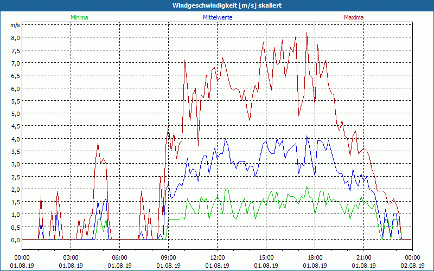Click the 2,5 y-axis value
Image resolution: width=434 pixels, height=271 pixels.
15,177
